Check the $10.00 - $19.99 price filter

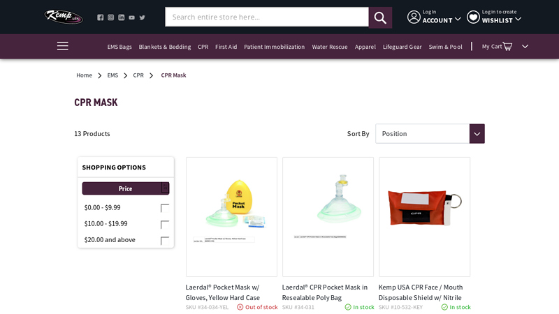click(x=165, y=224)
